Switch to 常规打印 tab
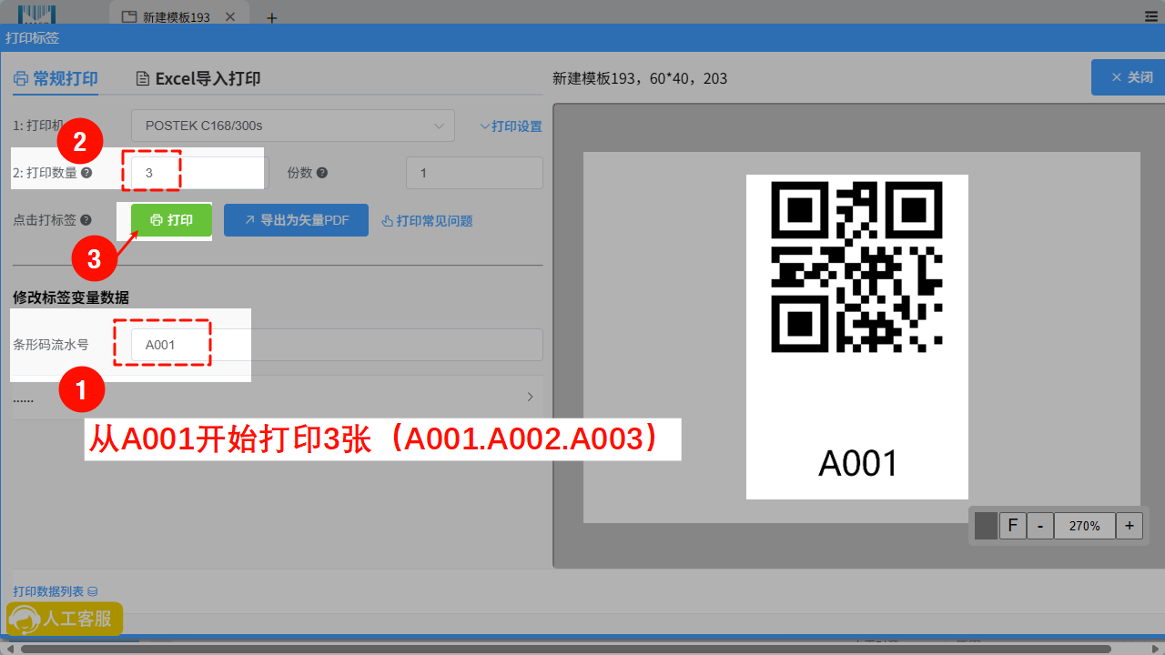Viewport: 1165px width, 655px height. coord(56,79)
